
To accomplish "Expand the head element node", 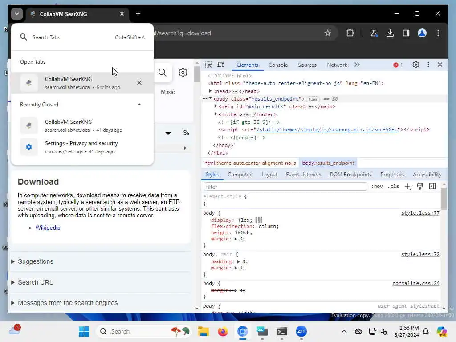I will (210, 91).
